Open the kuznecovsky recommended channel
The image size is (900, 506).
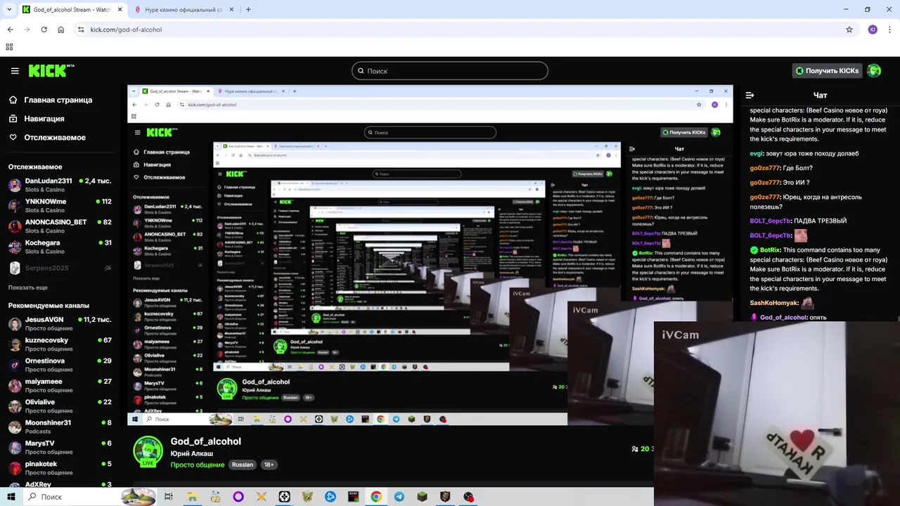tap(60, 344)
